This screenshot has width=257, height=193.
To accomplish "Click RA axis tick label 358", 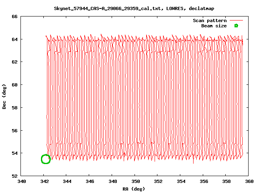I will coord(226,181).
